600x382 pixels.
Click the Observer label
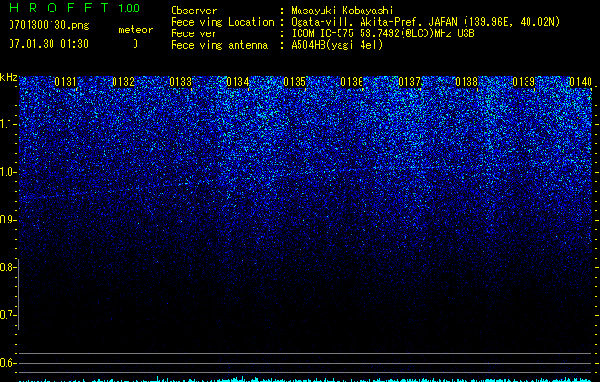coord(194,11)
